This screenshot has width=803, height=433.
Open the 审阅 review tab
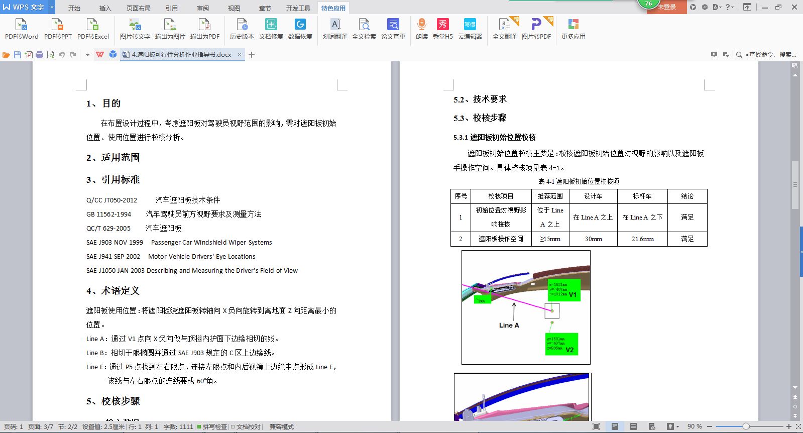click(x=203, y=8)
